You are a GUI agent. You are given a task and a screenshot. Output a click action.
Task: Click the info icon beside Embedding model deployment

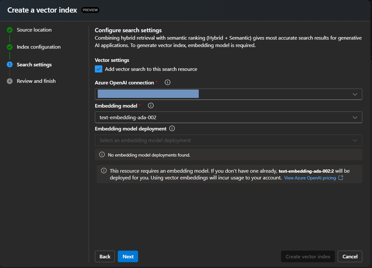[172, 129]
